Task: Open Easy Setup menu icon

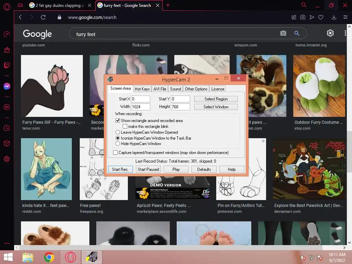Action: (345, 17)
